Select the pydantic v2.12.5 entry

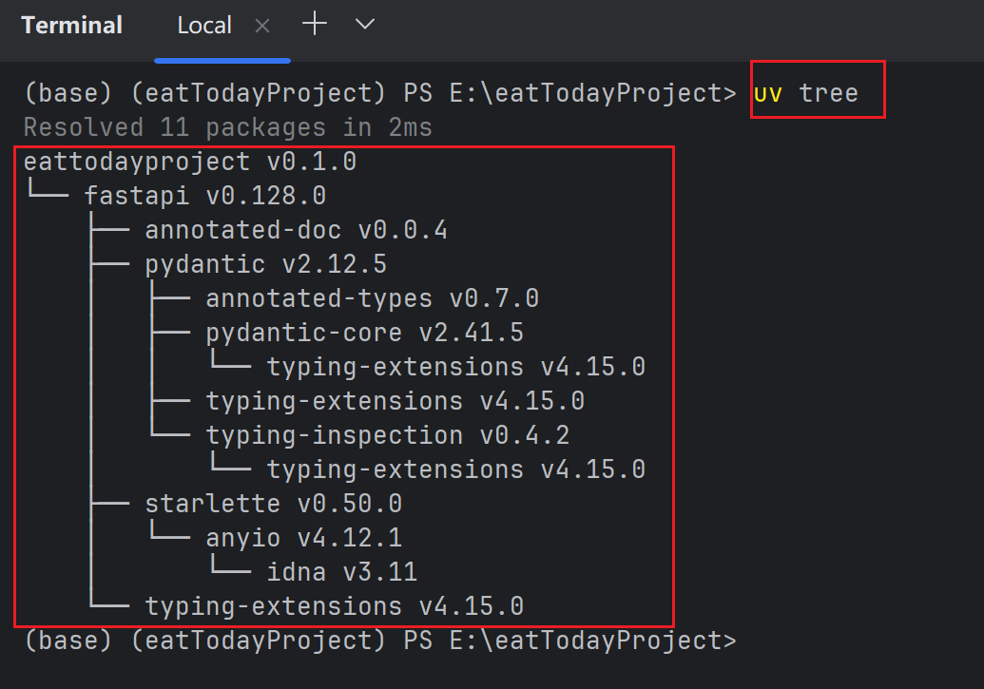tap(265, 264)
